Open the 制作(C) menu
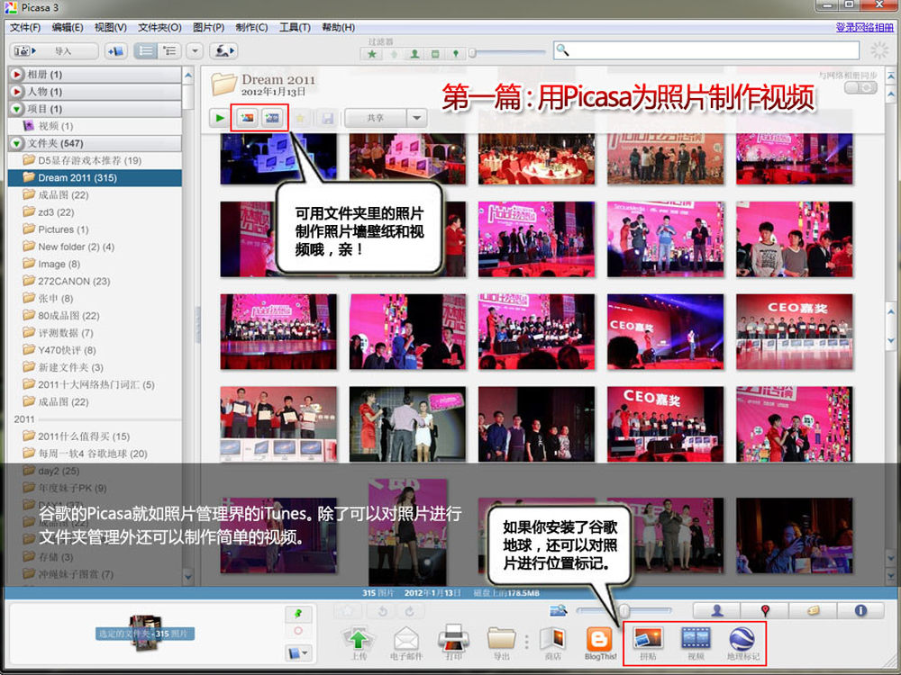Viewport: 901px width, 675px height. tap(251, 28)
